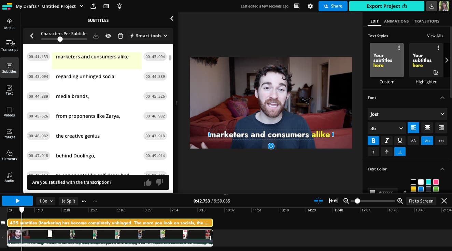Image resolution: width=452 pixels, height=251 pixels.
Task: Toggle underline formatting
Action: pos(400,141)
